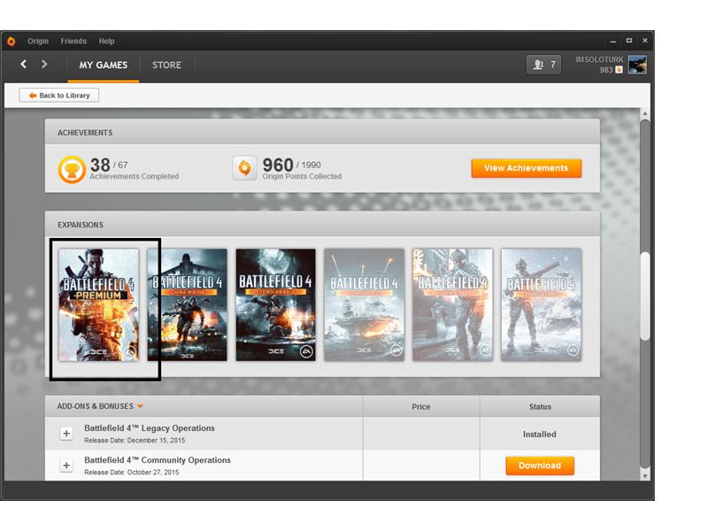Viewport: 708px width, 531px height.
Task: Open the friends list counter showing 7
Action: click(x=543, y=65)
